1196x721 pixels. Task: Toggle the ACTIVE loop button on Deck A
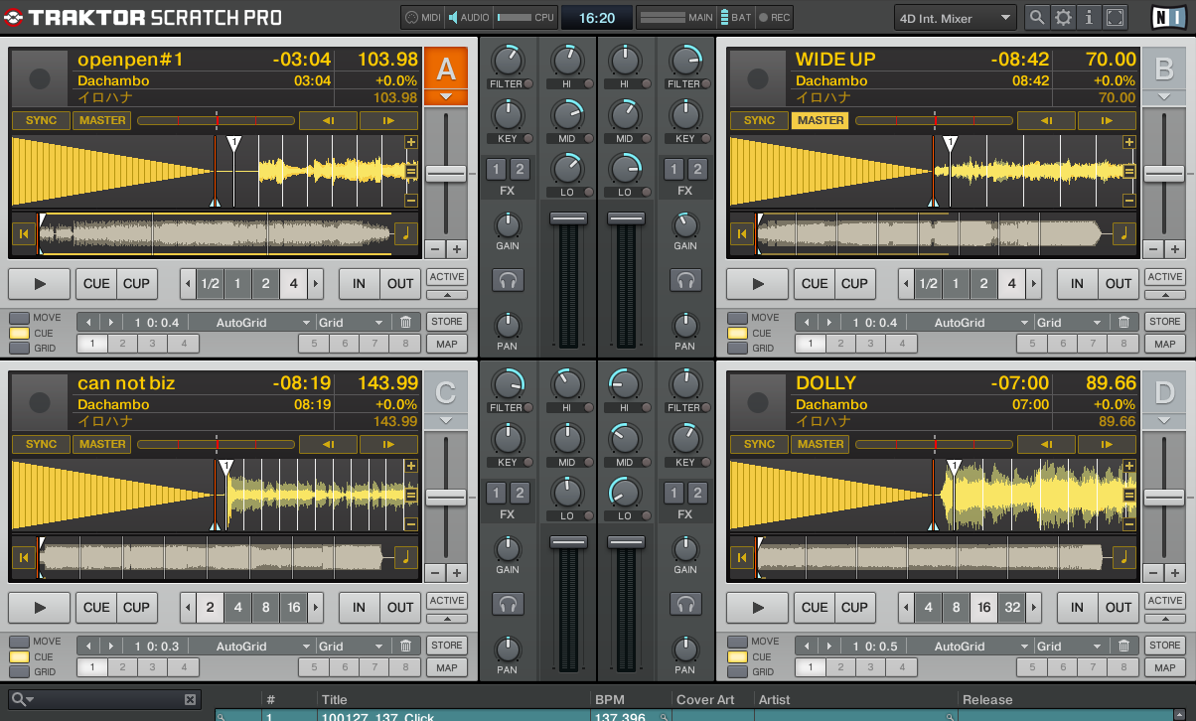pyautogui.click(x=447, y=276)
